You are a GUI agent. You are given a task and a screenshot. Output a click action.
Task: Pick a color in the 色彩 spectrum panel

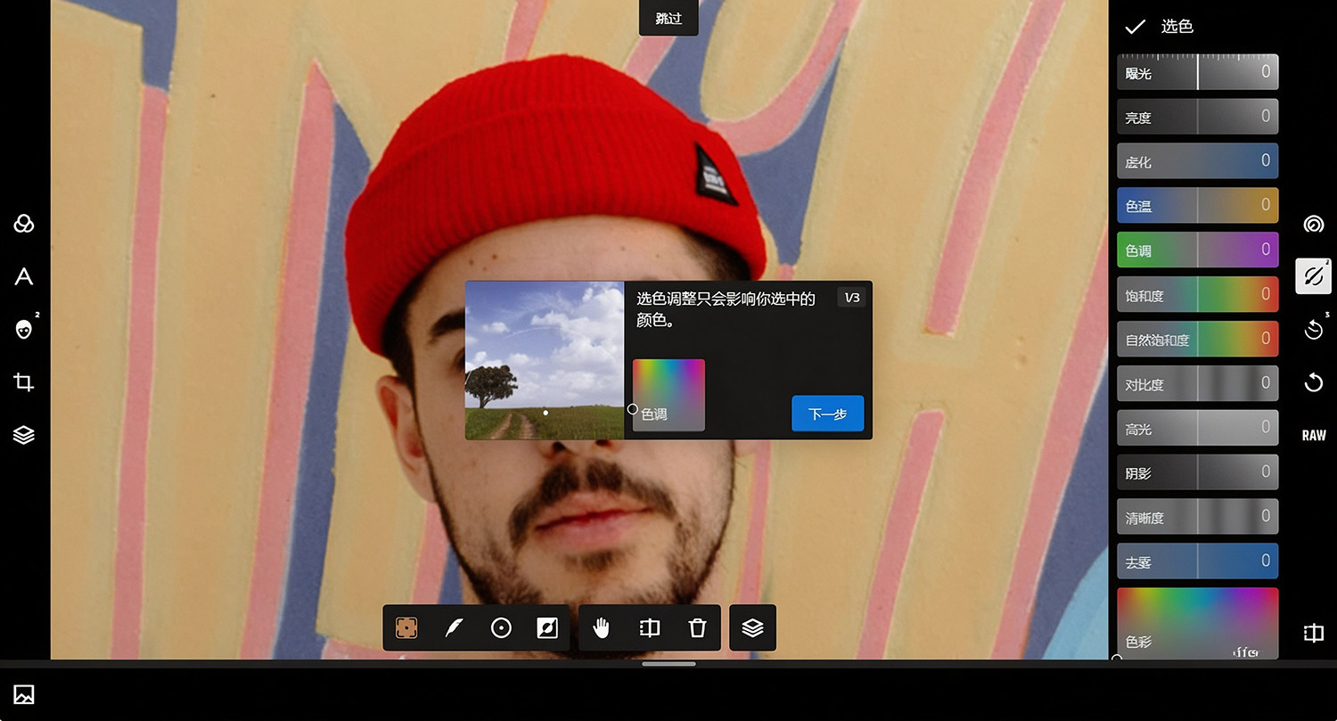(1198, 624)
